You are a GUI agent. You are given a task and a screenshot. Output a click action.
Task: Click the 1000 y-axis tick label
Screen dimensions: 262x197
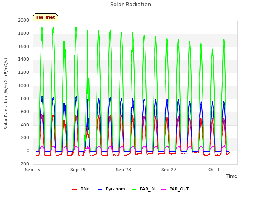(24, 86)
